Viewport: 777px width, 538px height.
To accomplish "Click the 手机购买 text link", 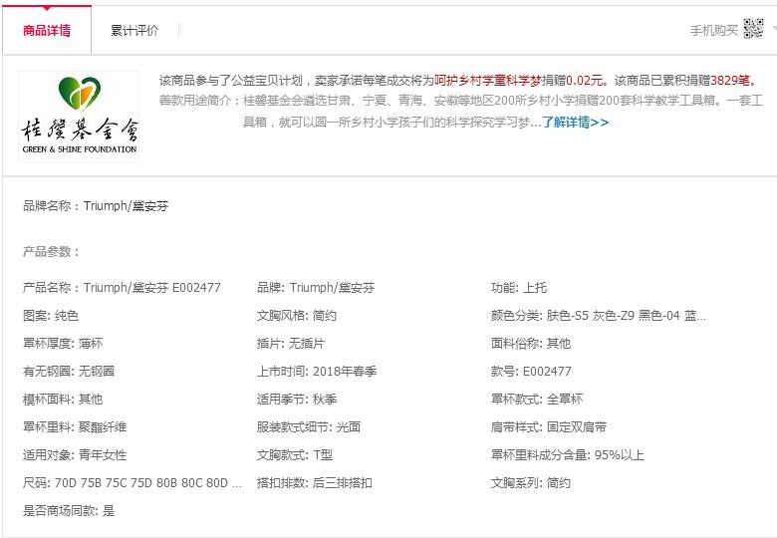I will pos(714,30).
